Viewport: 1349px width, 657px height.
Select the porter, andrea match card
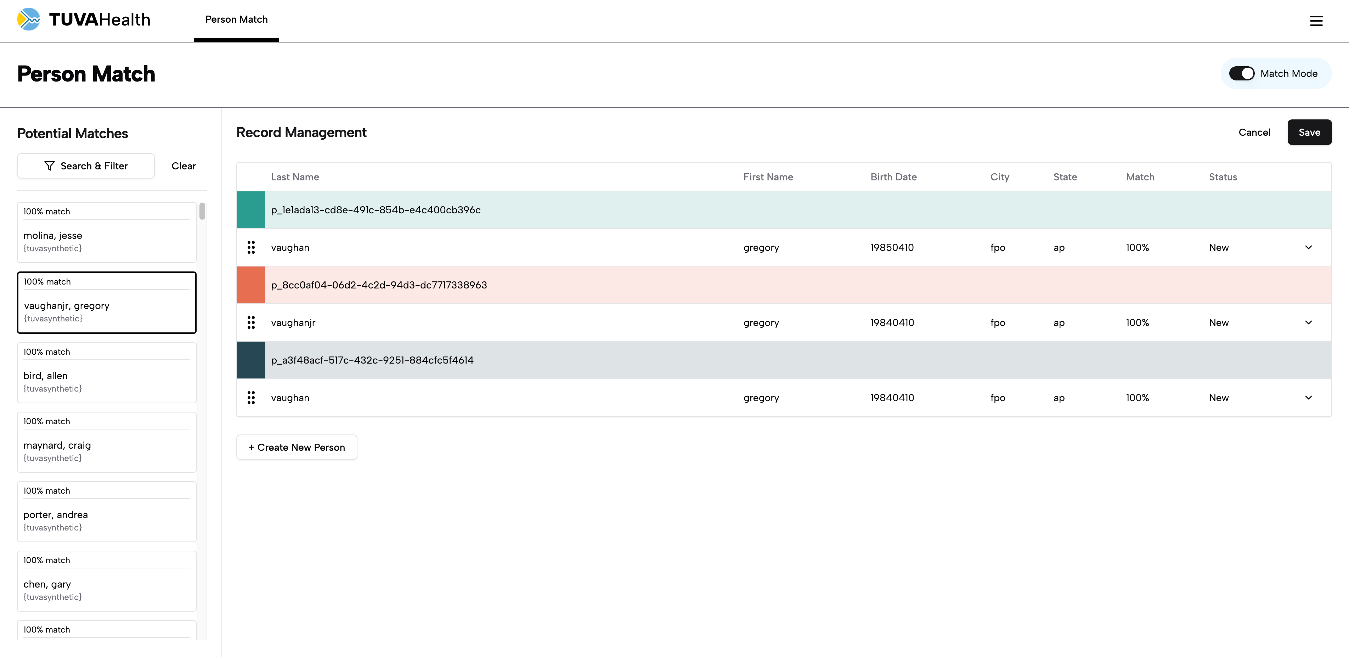pos(107,512)
